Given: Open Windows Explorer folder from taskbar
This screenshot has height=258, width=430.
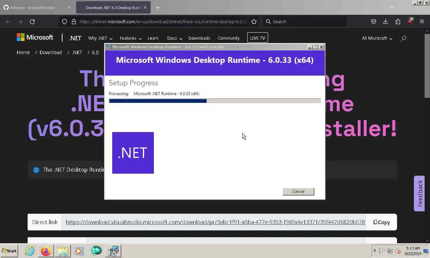Looking at the screenshot, I should pos(63,251).
